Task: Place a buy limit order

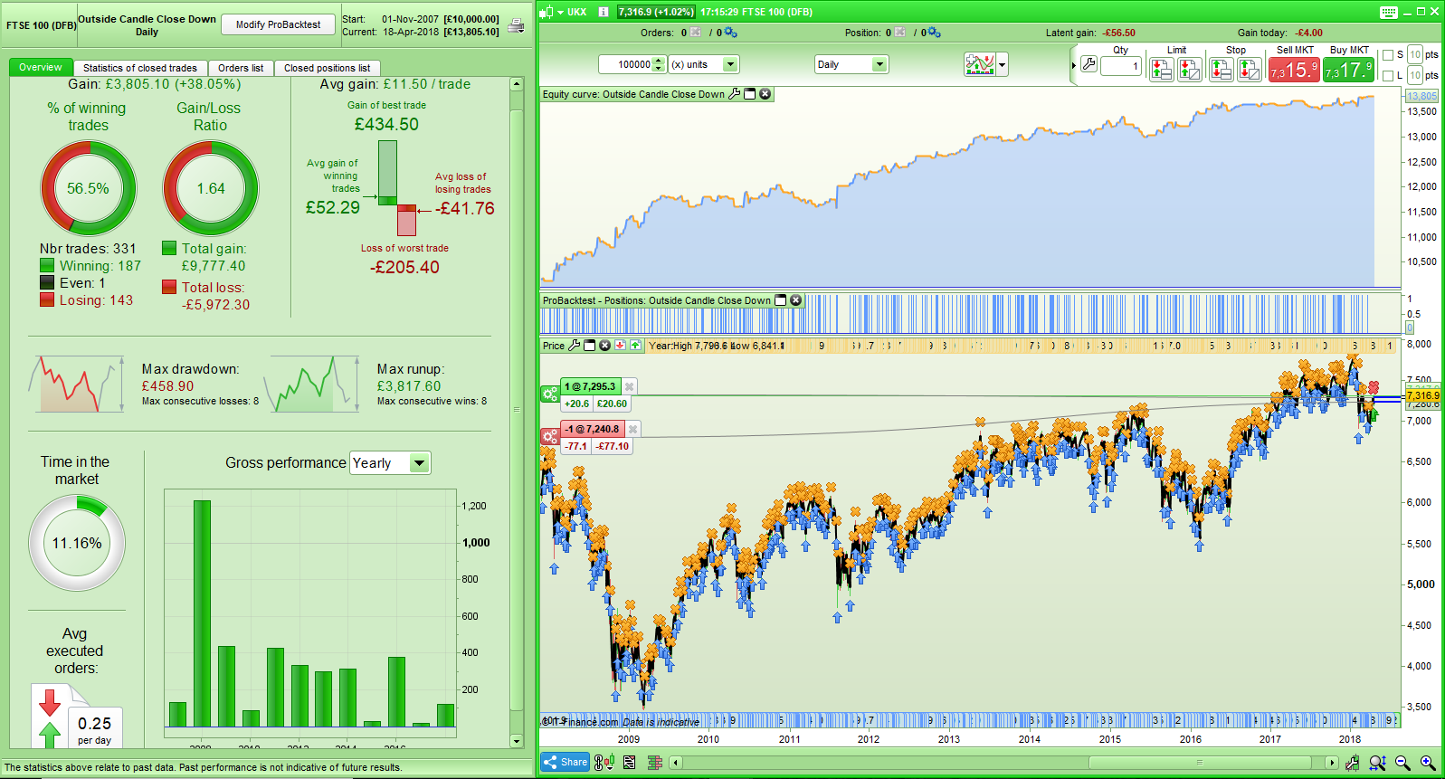Action: [x=1189, y=69]
